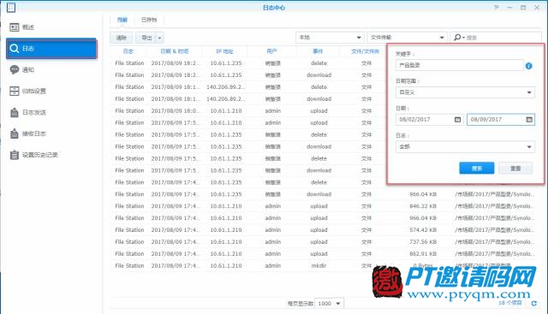
Task: Click the 导出 export button
Action: pos(146,38)
